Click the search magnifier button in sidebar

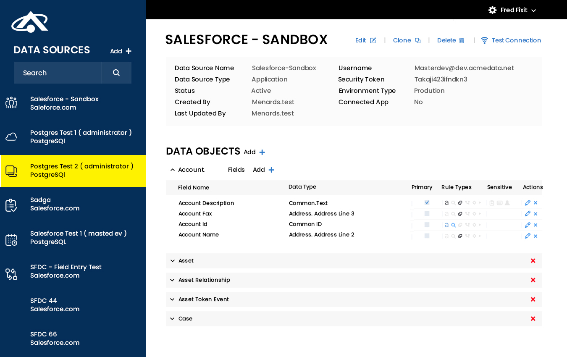116,73
